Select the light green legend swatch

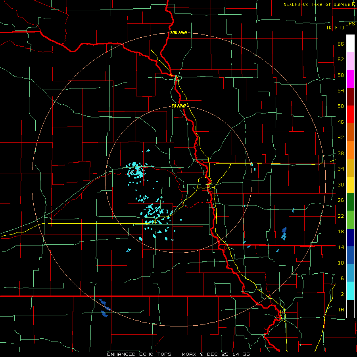point(350,220)
